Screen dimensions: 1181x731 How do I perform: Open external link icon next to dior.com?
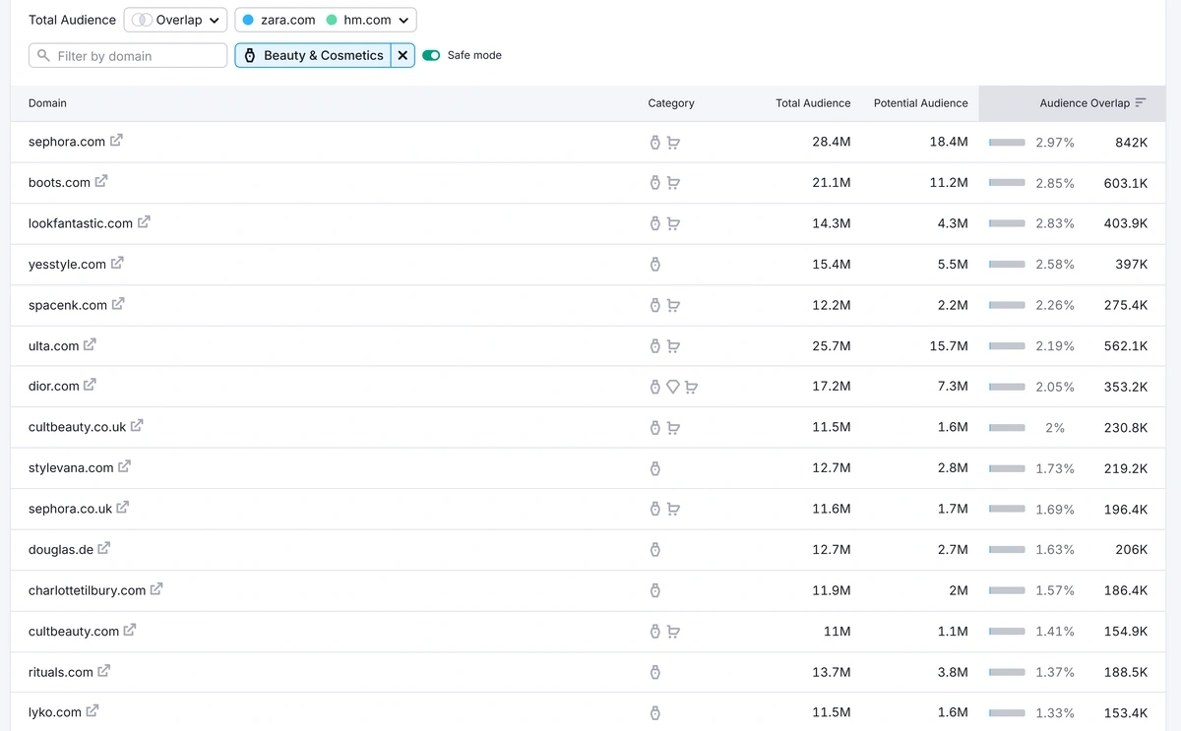(x=90, y=385)
